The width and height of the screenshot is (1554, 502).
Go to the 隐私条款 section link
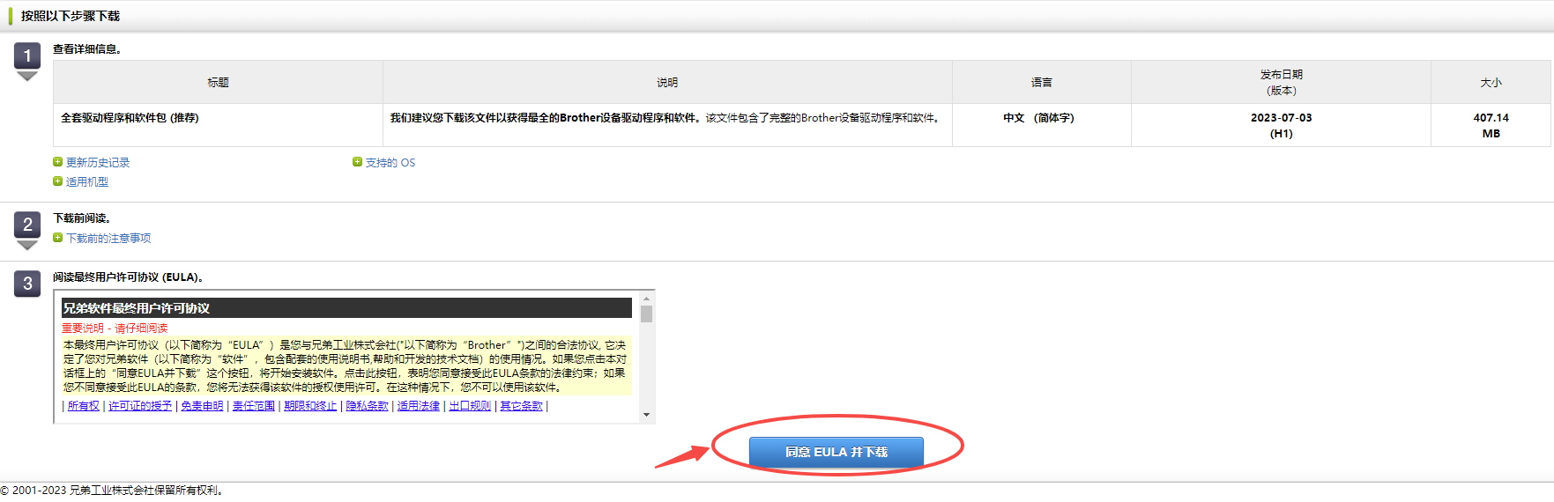click(x=367, y=406)
